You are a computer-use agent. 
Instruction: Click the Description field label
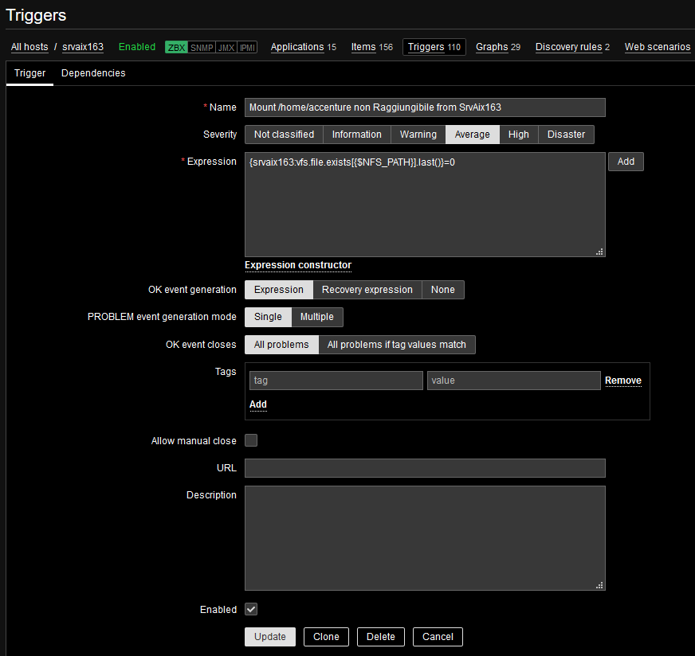point(211,495)
